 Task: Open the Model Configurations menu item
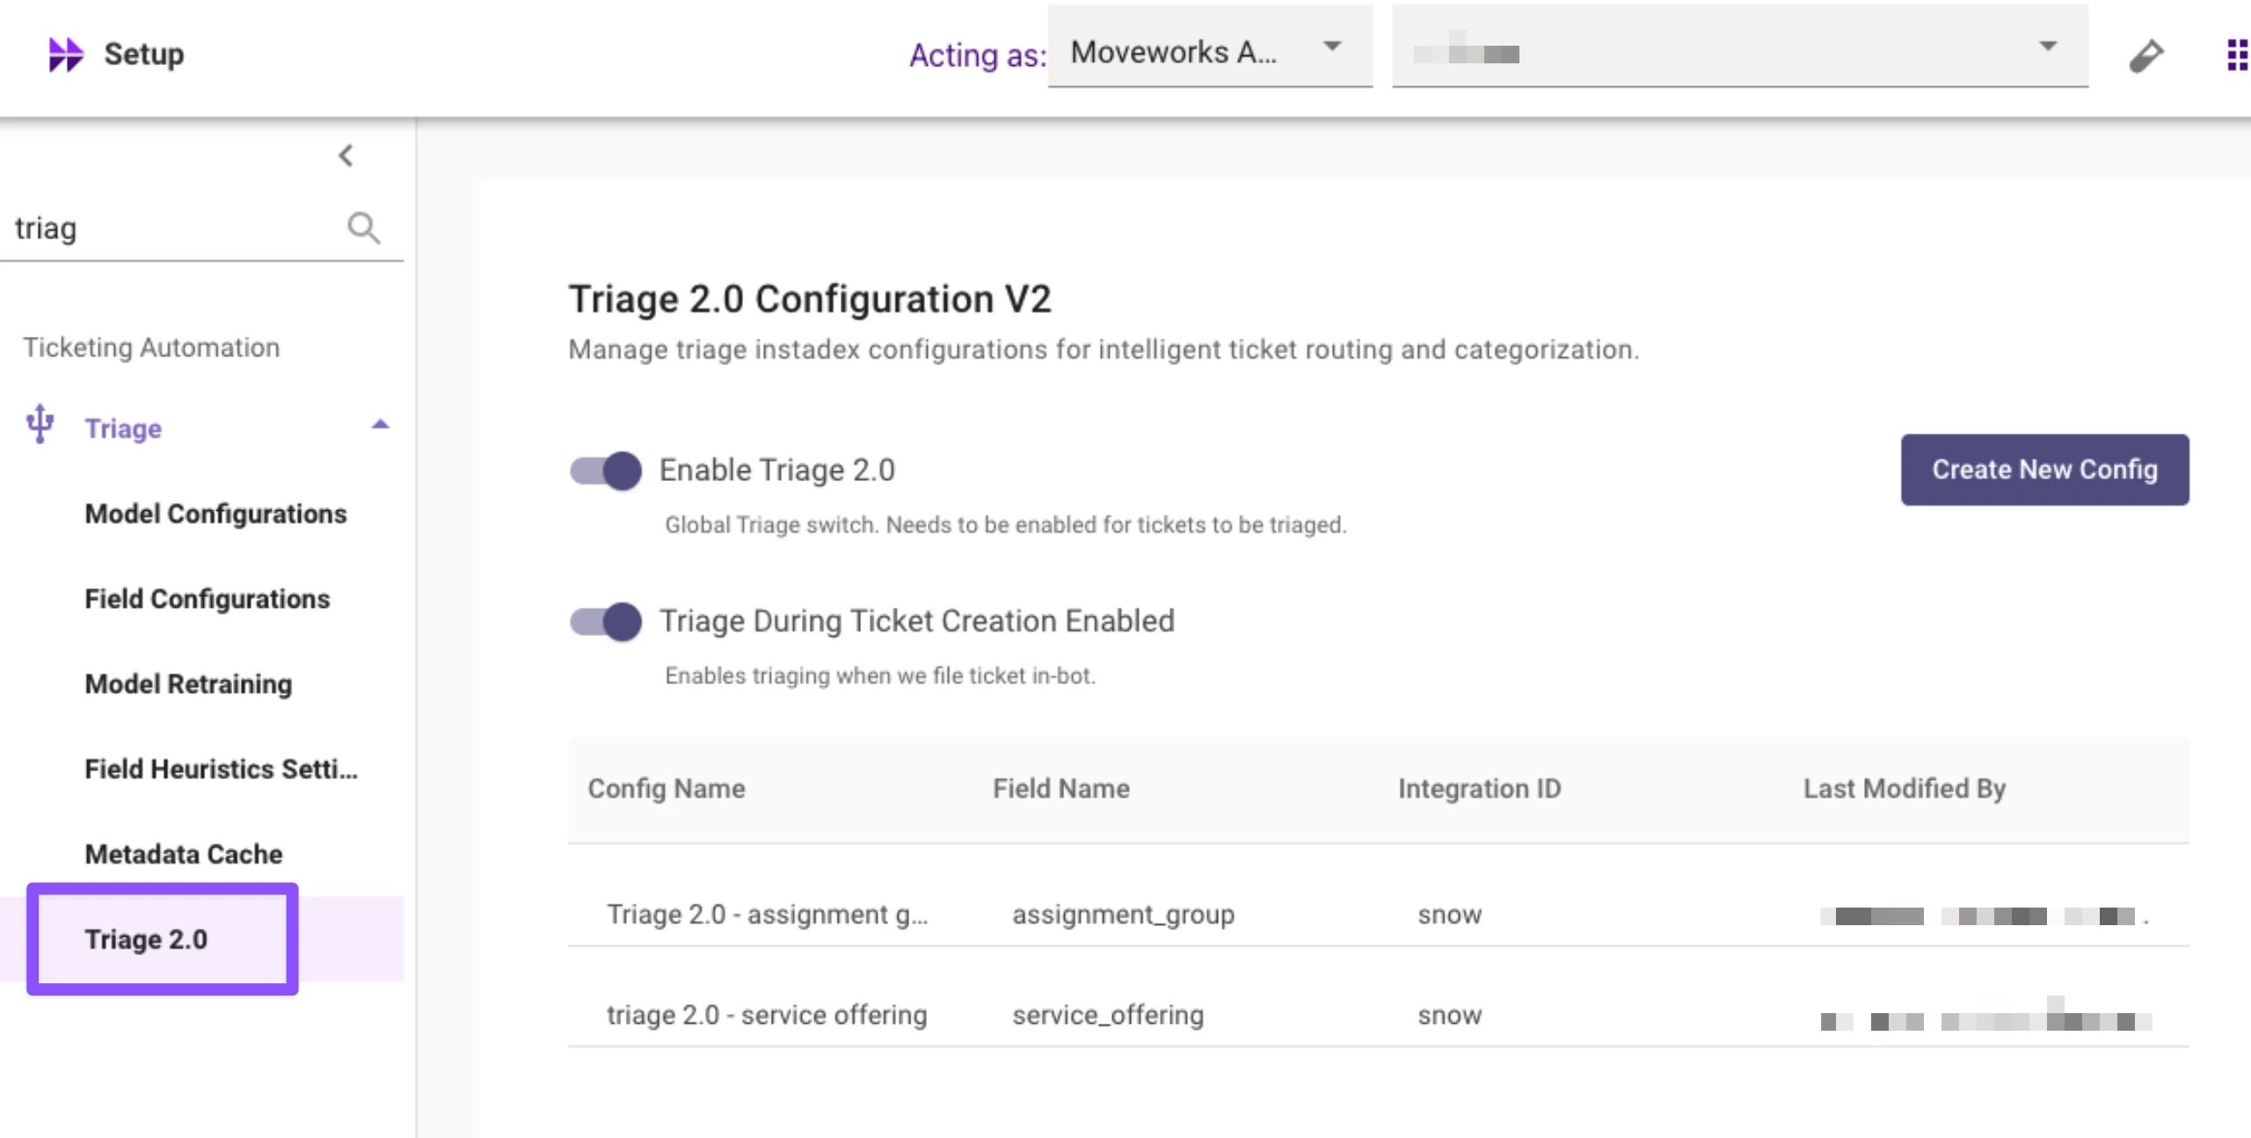tap(215, 514)
